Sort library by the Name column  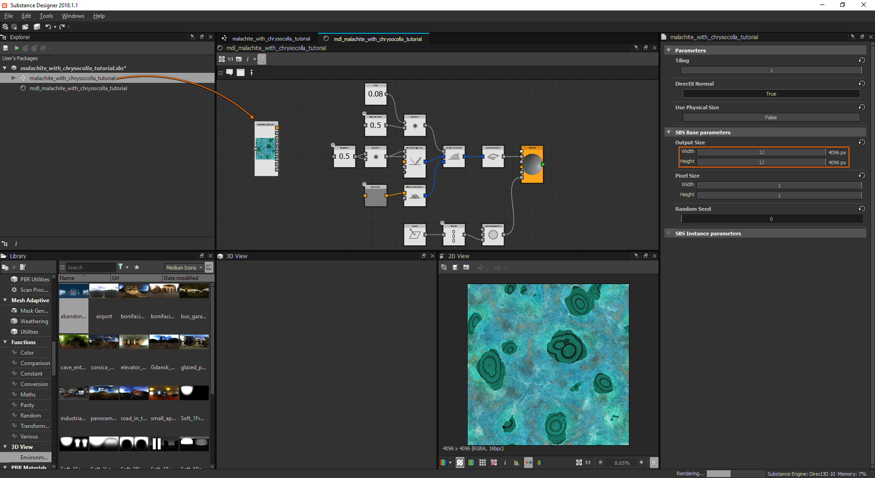click(85, 278)
